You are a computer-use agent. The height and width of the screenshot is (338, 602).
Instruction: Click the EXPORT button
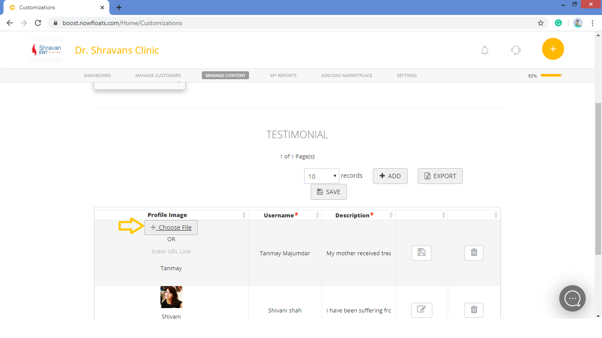pyautogui.click(x=440, y=176)
